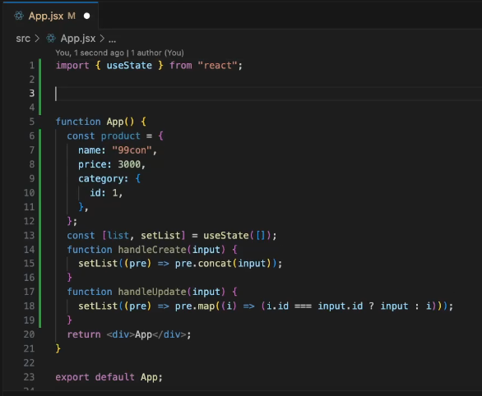The height and width of the screenshot is (396, 482).
Task: Open the App.jsx breadcrumb file dropdown
Action: 78,39
